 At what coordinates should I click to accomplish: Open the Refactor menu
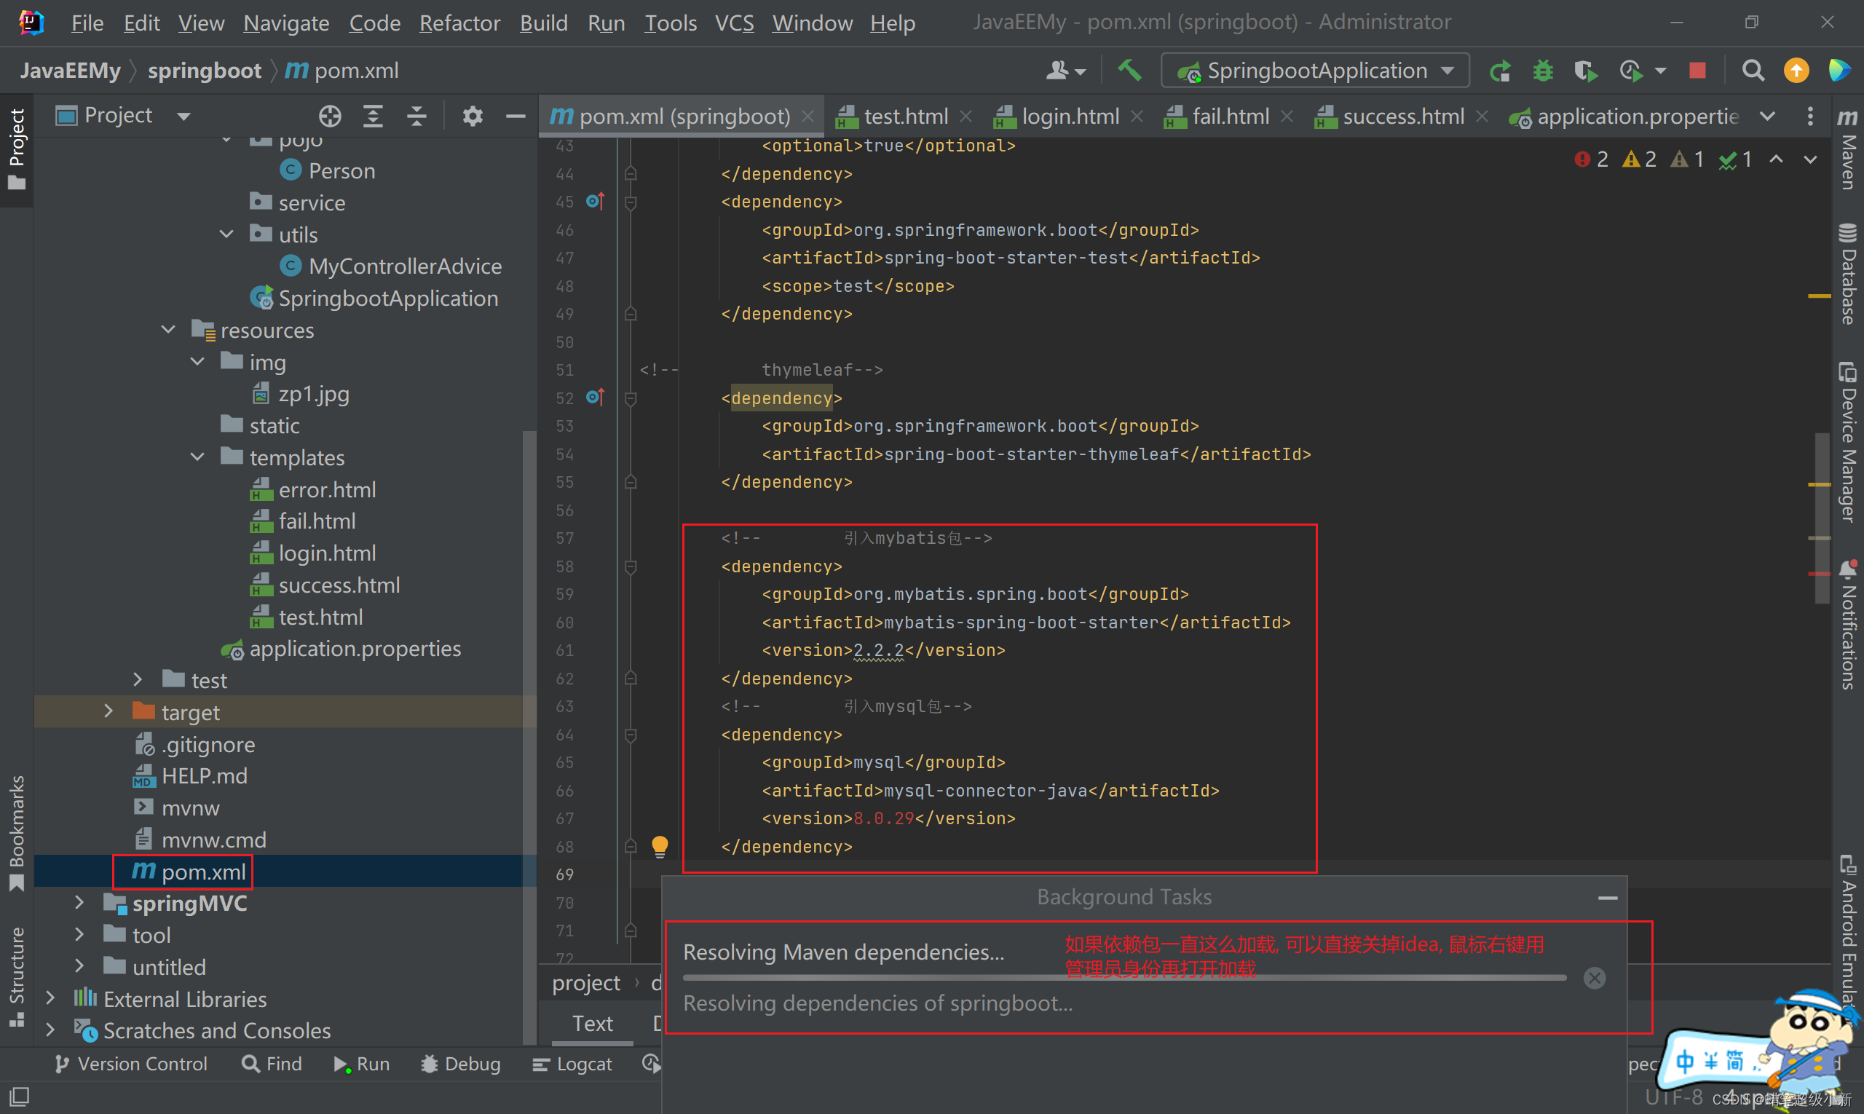[x=459, y=23]
